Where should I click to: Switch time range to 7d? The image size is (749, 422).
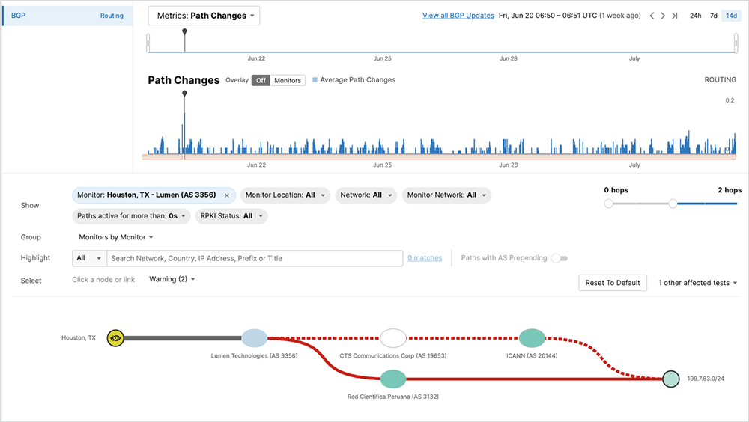pyautogui.click(x=714, y=16)
